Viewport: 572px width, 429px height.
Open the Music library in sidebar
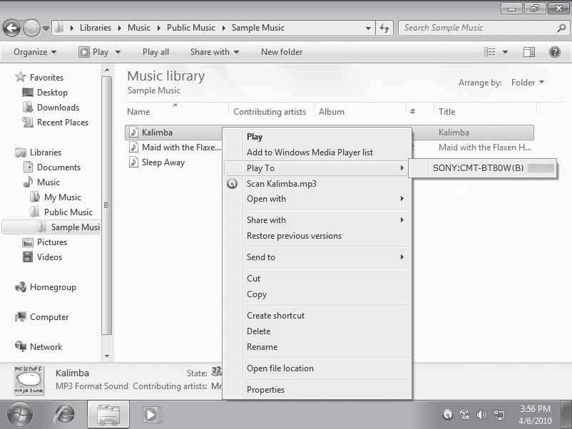pyautogui.click(x=41, y=182)
